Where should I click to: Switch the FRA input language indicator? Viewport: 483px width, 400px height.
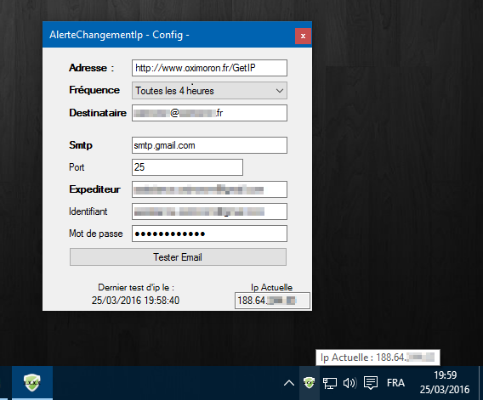(395, 383)
